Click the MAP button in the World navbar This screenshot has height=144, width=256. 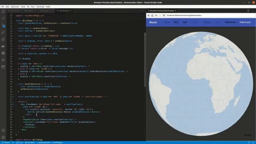pyautogui.click(x=185, y=22)
